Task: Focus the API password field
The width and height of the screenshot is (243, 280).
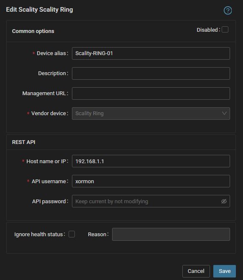Action: point(151,201)
